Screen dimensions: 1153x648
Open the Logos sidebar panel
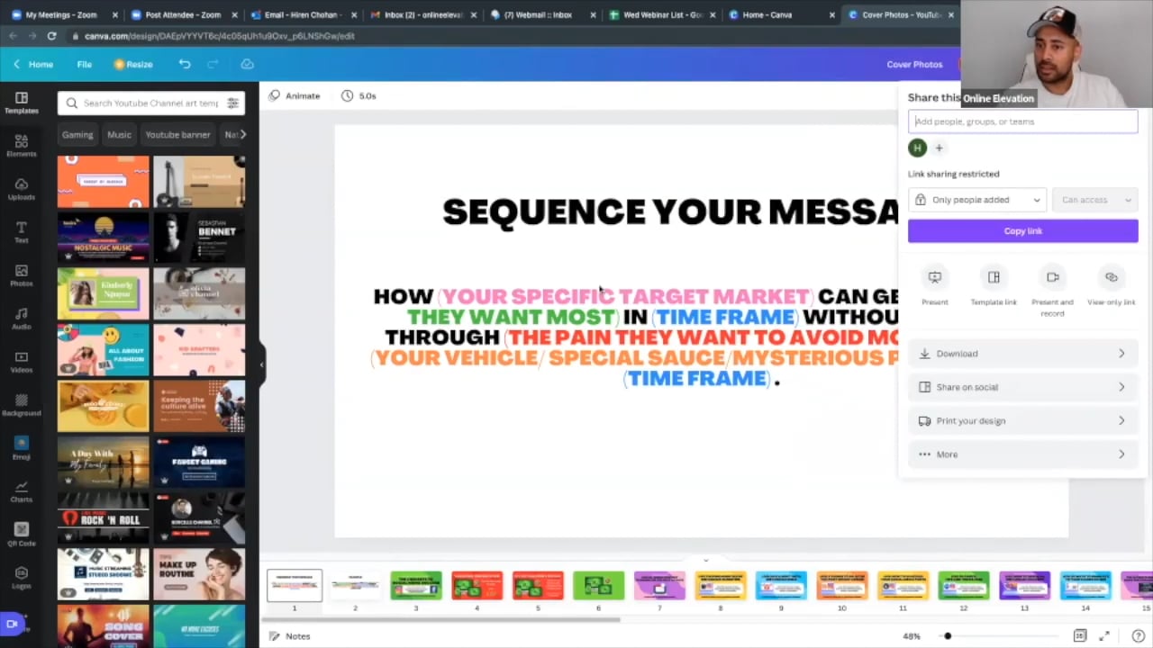coord(22,578)
